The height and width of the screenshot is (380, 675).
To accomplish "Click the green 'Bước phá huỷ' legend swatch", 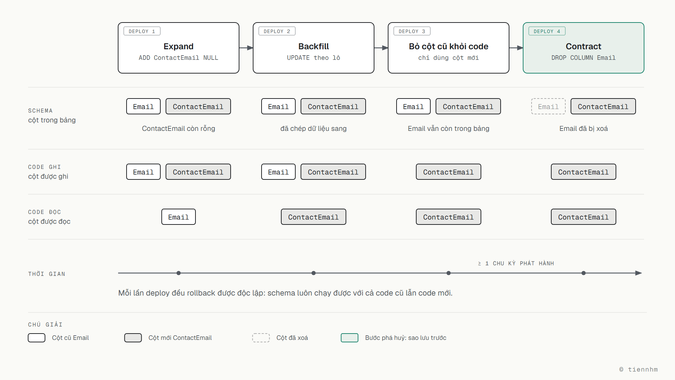I will [349, 338].
